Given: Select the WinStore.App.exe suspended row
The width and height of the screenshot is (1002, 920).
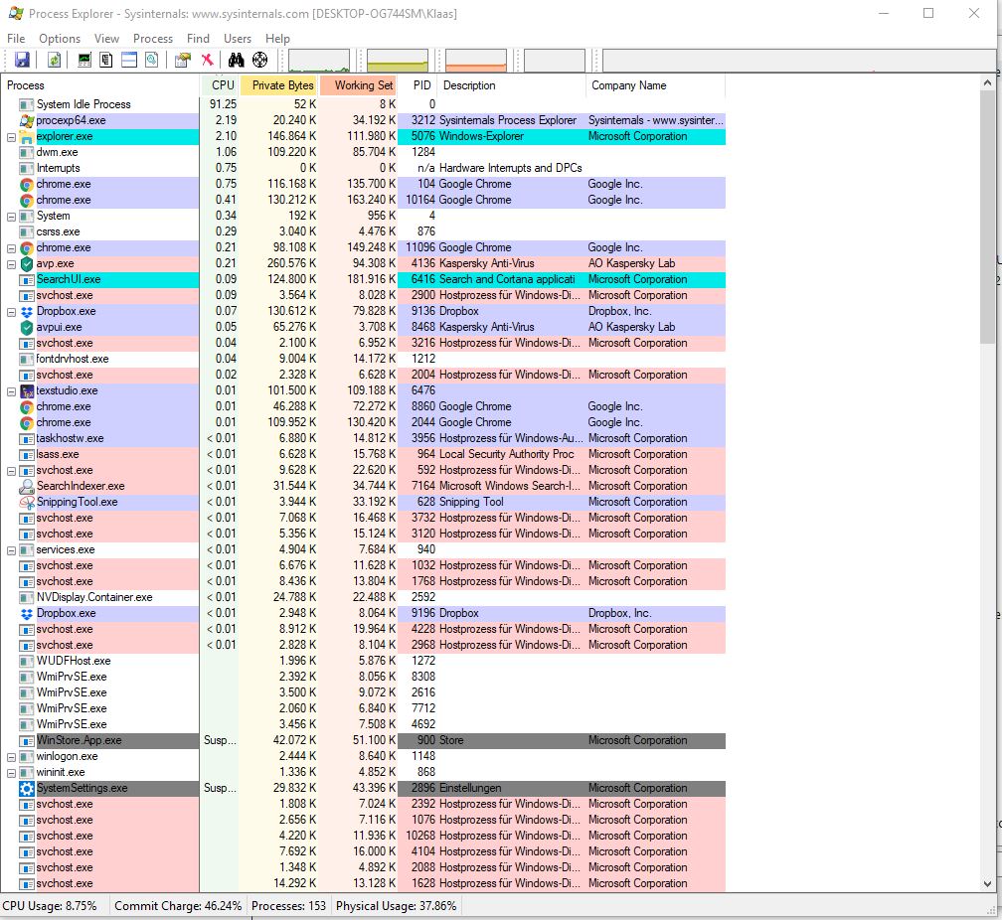Looking at the screenshot, I should point(363,740).
